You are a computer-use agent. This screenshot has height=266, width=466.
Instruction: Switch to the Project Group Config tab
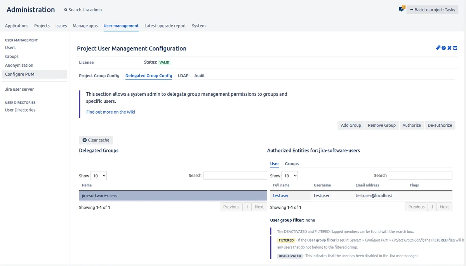[x=99, y=76]
